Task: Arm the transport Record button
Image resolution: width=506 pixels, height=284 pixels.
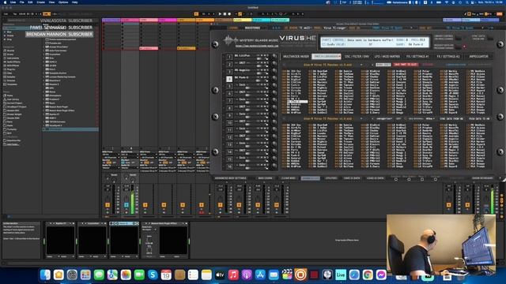Action: point(229,14)
